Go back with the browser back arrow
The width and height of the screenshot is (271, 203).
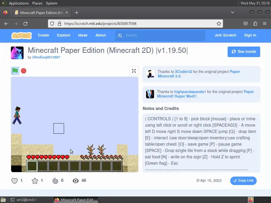[x=6, y=24]
